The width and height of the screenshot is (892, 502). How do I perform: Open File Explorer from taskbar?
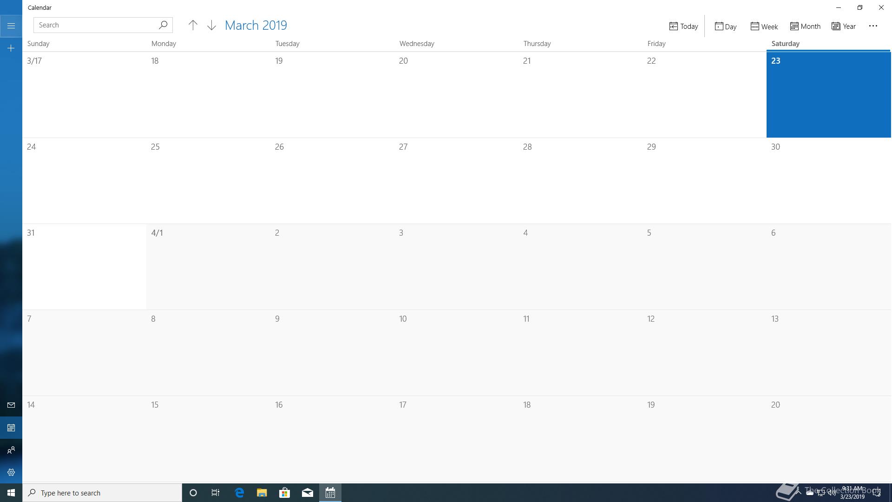(262, 493)
